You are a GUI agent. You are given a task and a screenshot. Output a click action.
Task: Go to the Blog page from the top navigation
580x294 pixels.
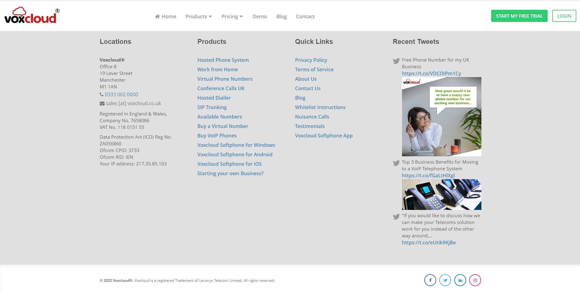pyautogui.click(x=281, y=16)
